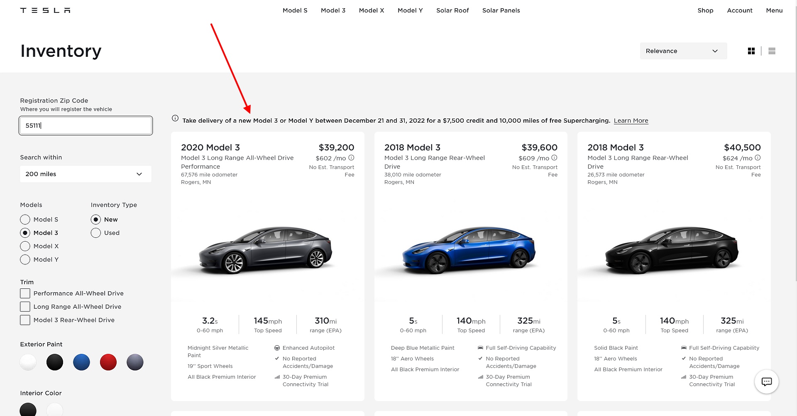The height and width of the screenshot is (416, 797).
Task: Filter by black exterior paint
Action: coord(55,362)
